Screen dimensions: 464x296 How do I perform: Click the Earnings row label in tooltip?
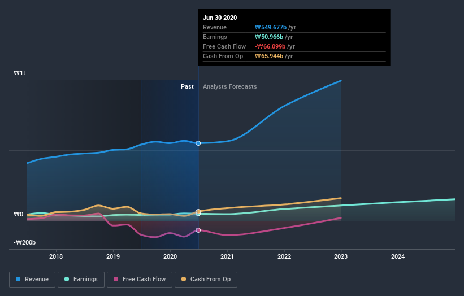[x=215, y=37]
